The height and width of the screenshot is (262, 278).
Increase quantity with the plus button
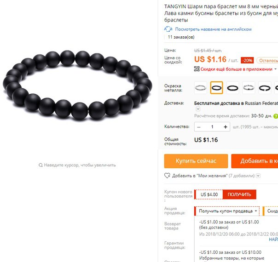[x=226, y=127]
